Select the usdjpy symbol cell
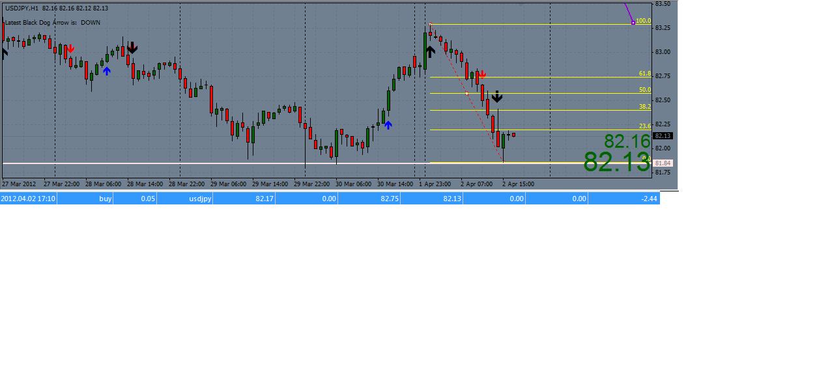 [x=185, y=199]
